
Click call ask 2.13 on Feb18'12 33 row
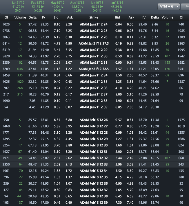point(69,165)
